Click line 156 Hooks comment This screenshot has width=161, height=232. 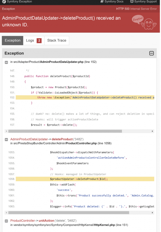point(64,119)
